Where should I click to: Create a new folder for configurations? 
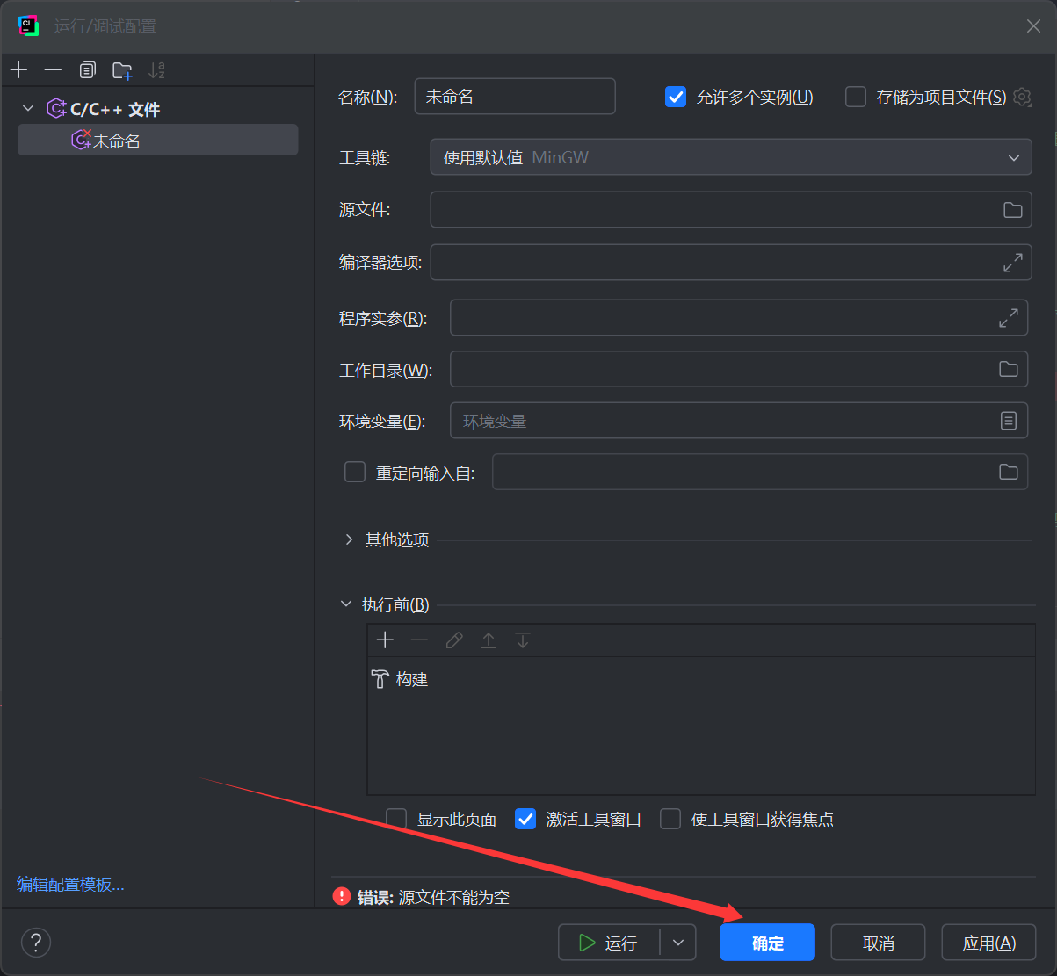point(122,70)
